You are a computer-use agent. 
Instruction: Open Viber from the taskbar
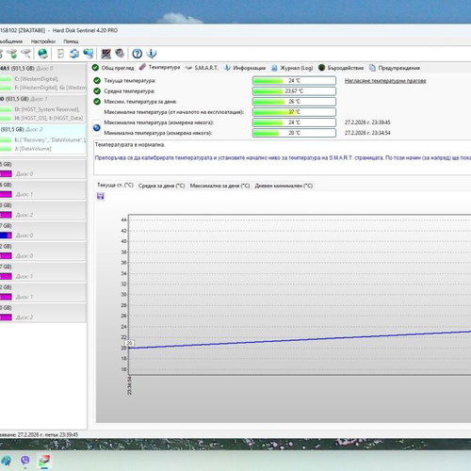(25, 461)
